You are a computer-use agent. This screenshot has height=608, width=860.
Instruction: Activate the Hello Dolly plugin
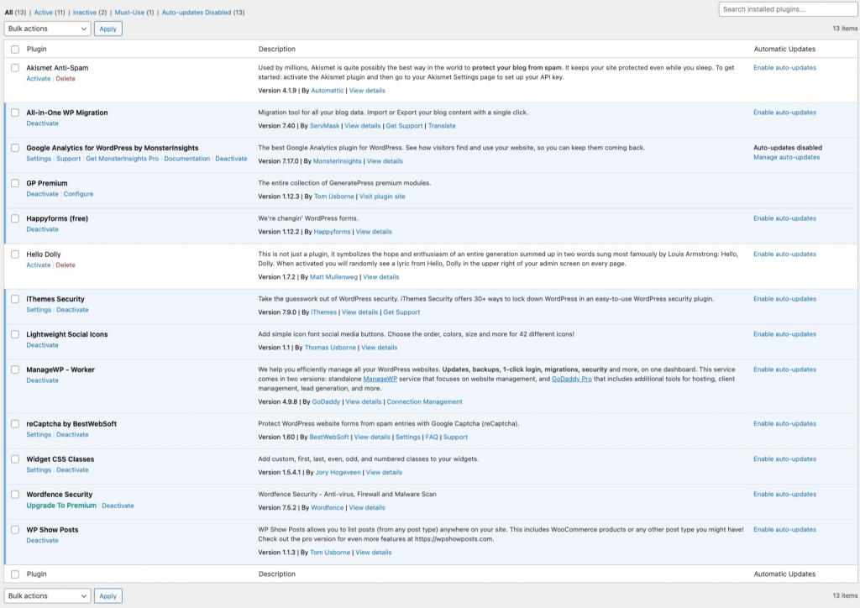[x=39, y=265]
